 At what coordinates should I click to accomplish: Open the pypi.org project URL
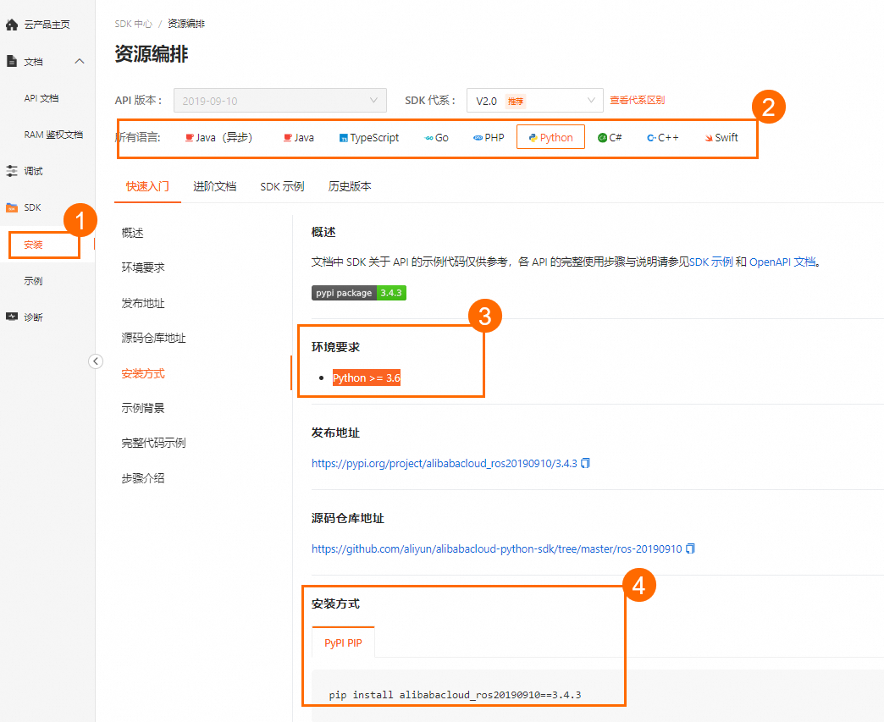[445, 463]
